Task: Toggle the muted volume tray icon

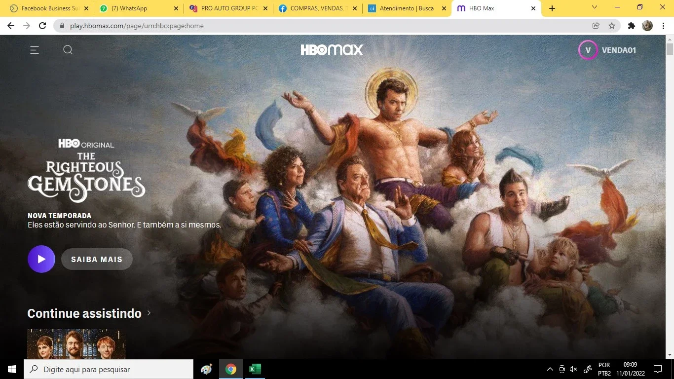Action: click(573, 369)
